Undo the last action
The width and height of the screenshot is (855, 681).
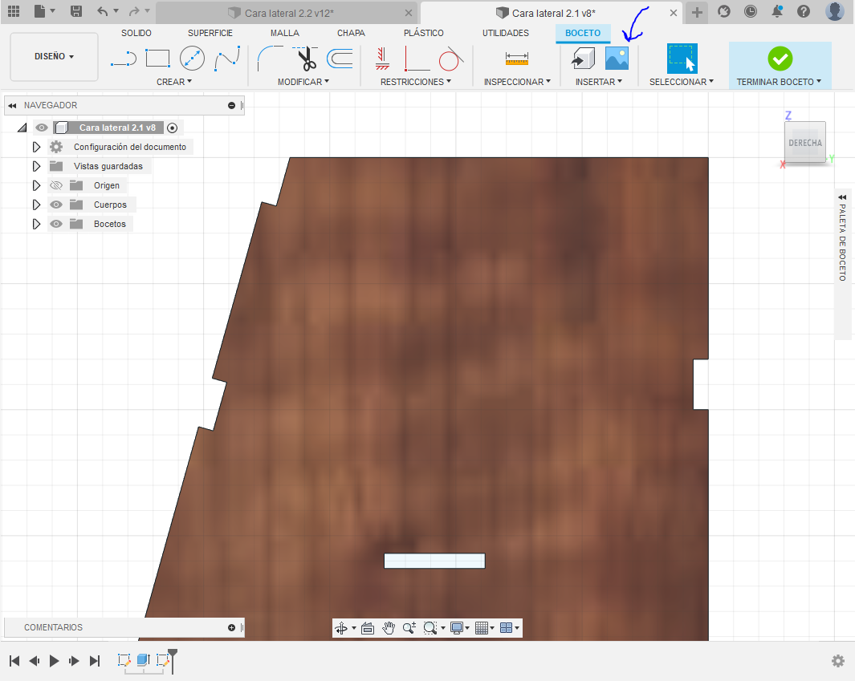(x=102, y=11)
